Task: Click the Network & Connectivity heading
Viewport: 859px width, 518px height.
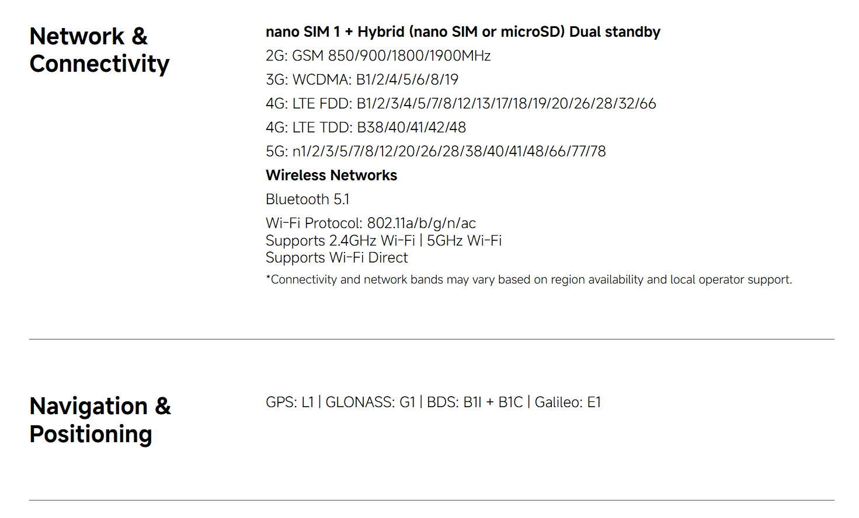Action: (99, 50)
